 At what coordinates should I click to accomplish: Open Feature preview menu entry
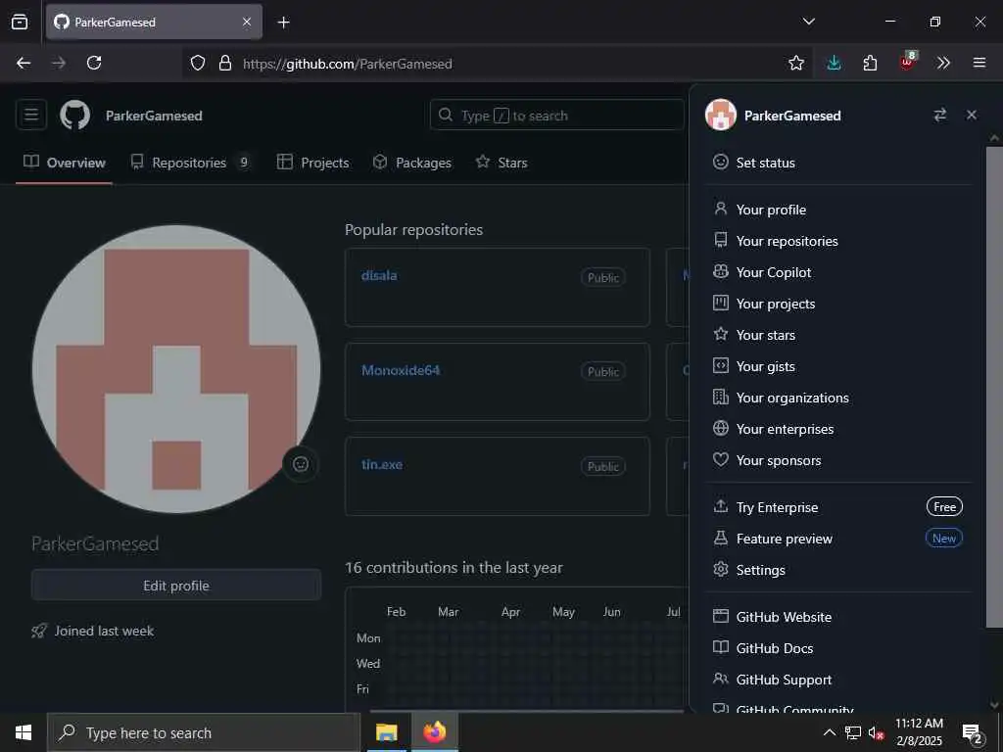pyautogui.click(x=838, y=538)
